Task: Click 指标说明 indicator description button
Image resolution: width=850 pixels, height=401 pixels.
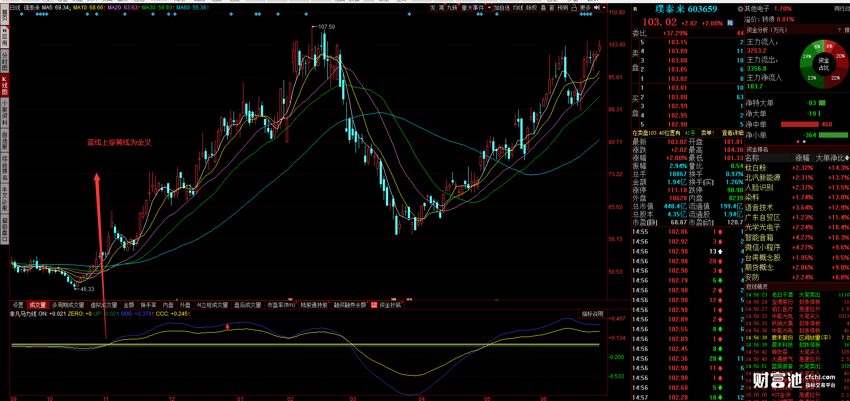Action: (592, 314)
